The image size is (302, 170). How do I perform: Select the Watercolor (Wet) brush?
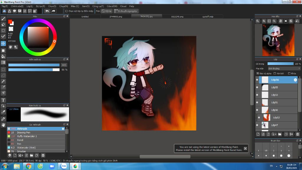(x=36, y=148)
